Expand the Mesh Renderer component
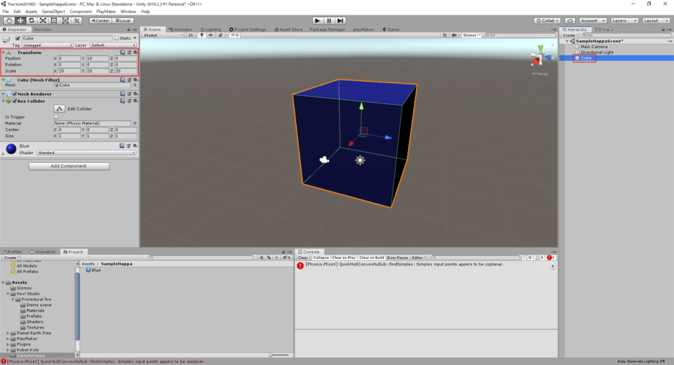Viewport: 674px width, 365px height. click(3, 94)
